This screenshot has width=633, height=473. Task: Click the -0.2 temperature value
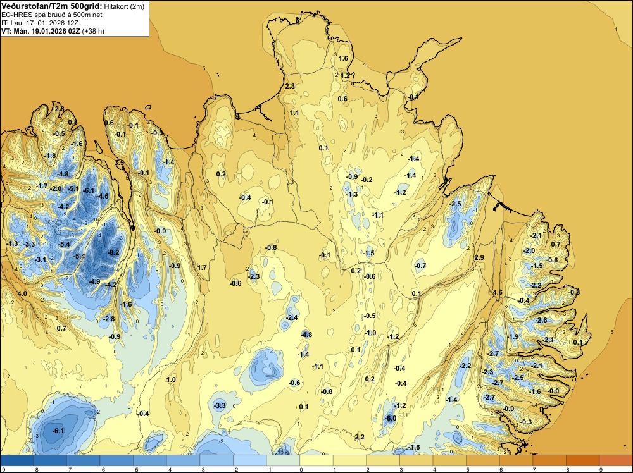pyautogui.click(x=367, y=180)
